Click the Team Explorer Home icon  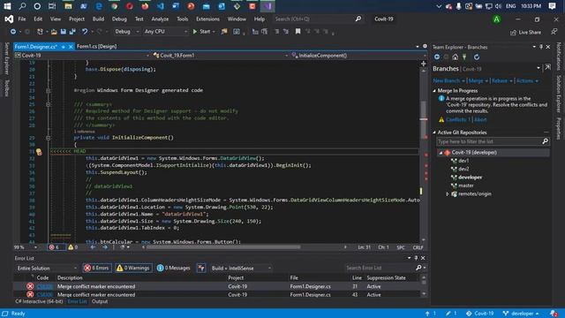pos(456,57)
